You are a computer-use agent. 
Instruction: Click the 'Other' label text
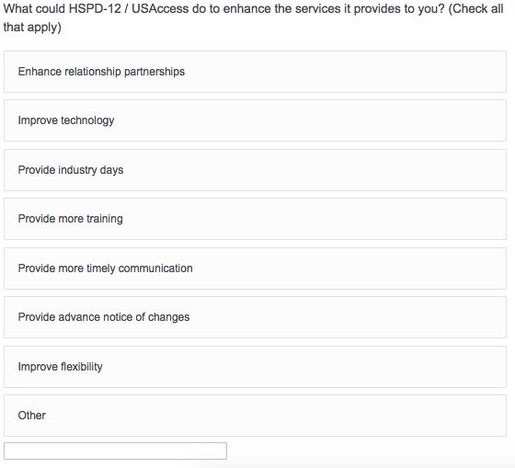(32, 416)
